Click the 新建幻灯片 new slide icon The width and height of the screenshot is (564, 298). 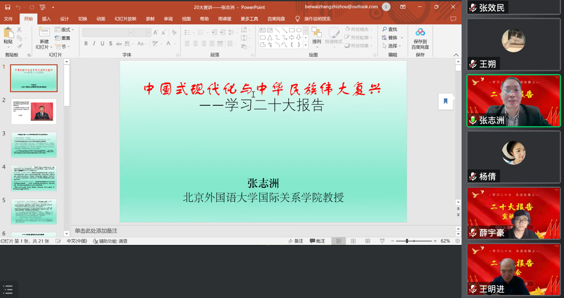(x=43, y=32)
